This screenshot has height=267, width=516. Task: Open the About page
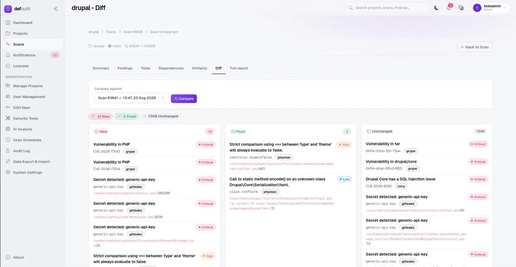point(32,257)
